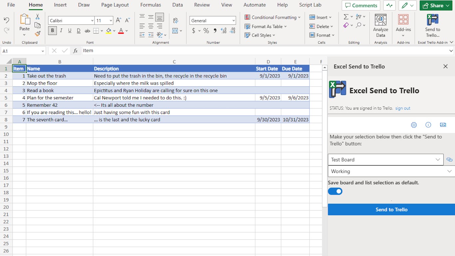The image size is (455, 256).
Task: Open the Format As Table dropdown
Action: [265, 26]
